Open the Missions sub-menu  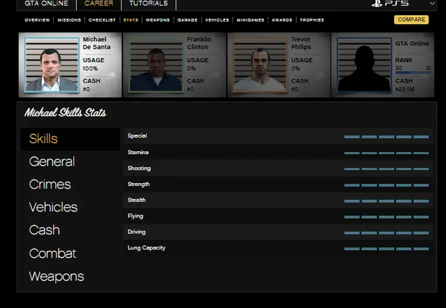(69, 20)
